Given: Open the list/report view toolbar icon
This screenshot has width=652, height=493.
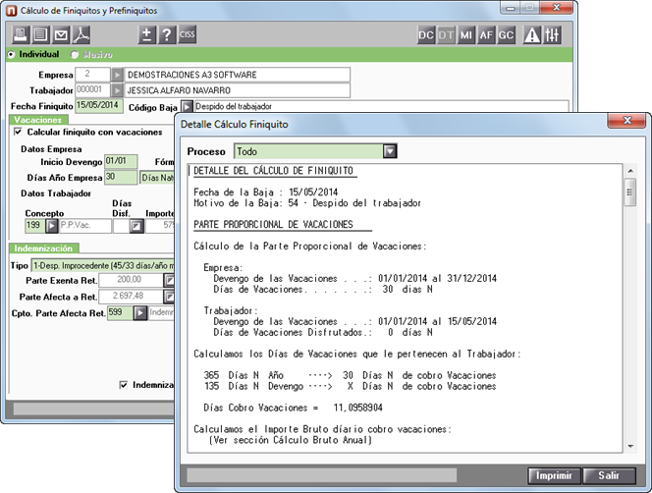Looking at the screenshot, I should click(x=40, y=35).
